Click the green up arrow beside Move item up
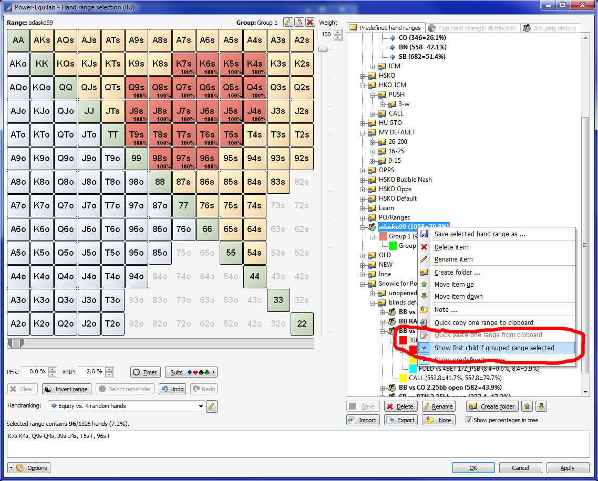The width and height of the screenshot is (598, 481). (424, 284)
